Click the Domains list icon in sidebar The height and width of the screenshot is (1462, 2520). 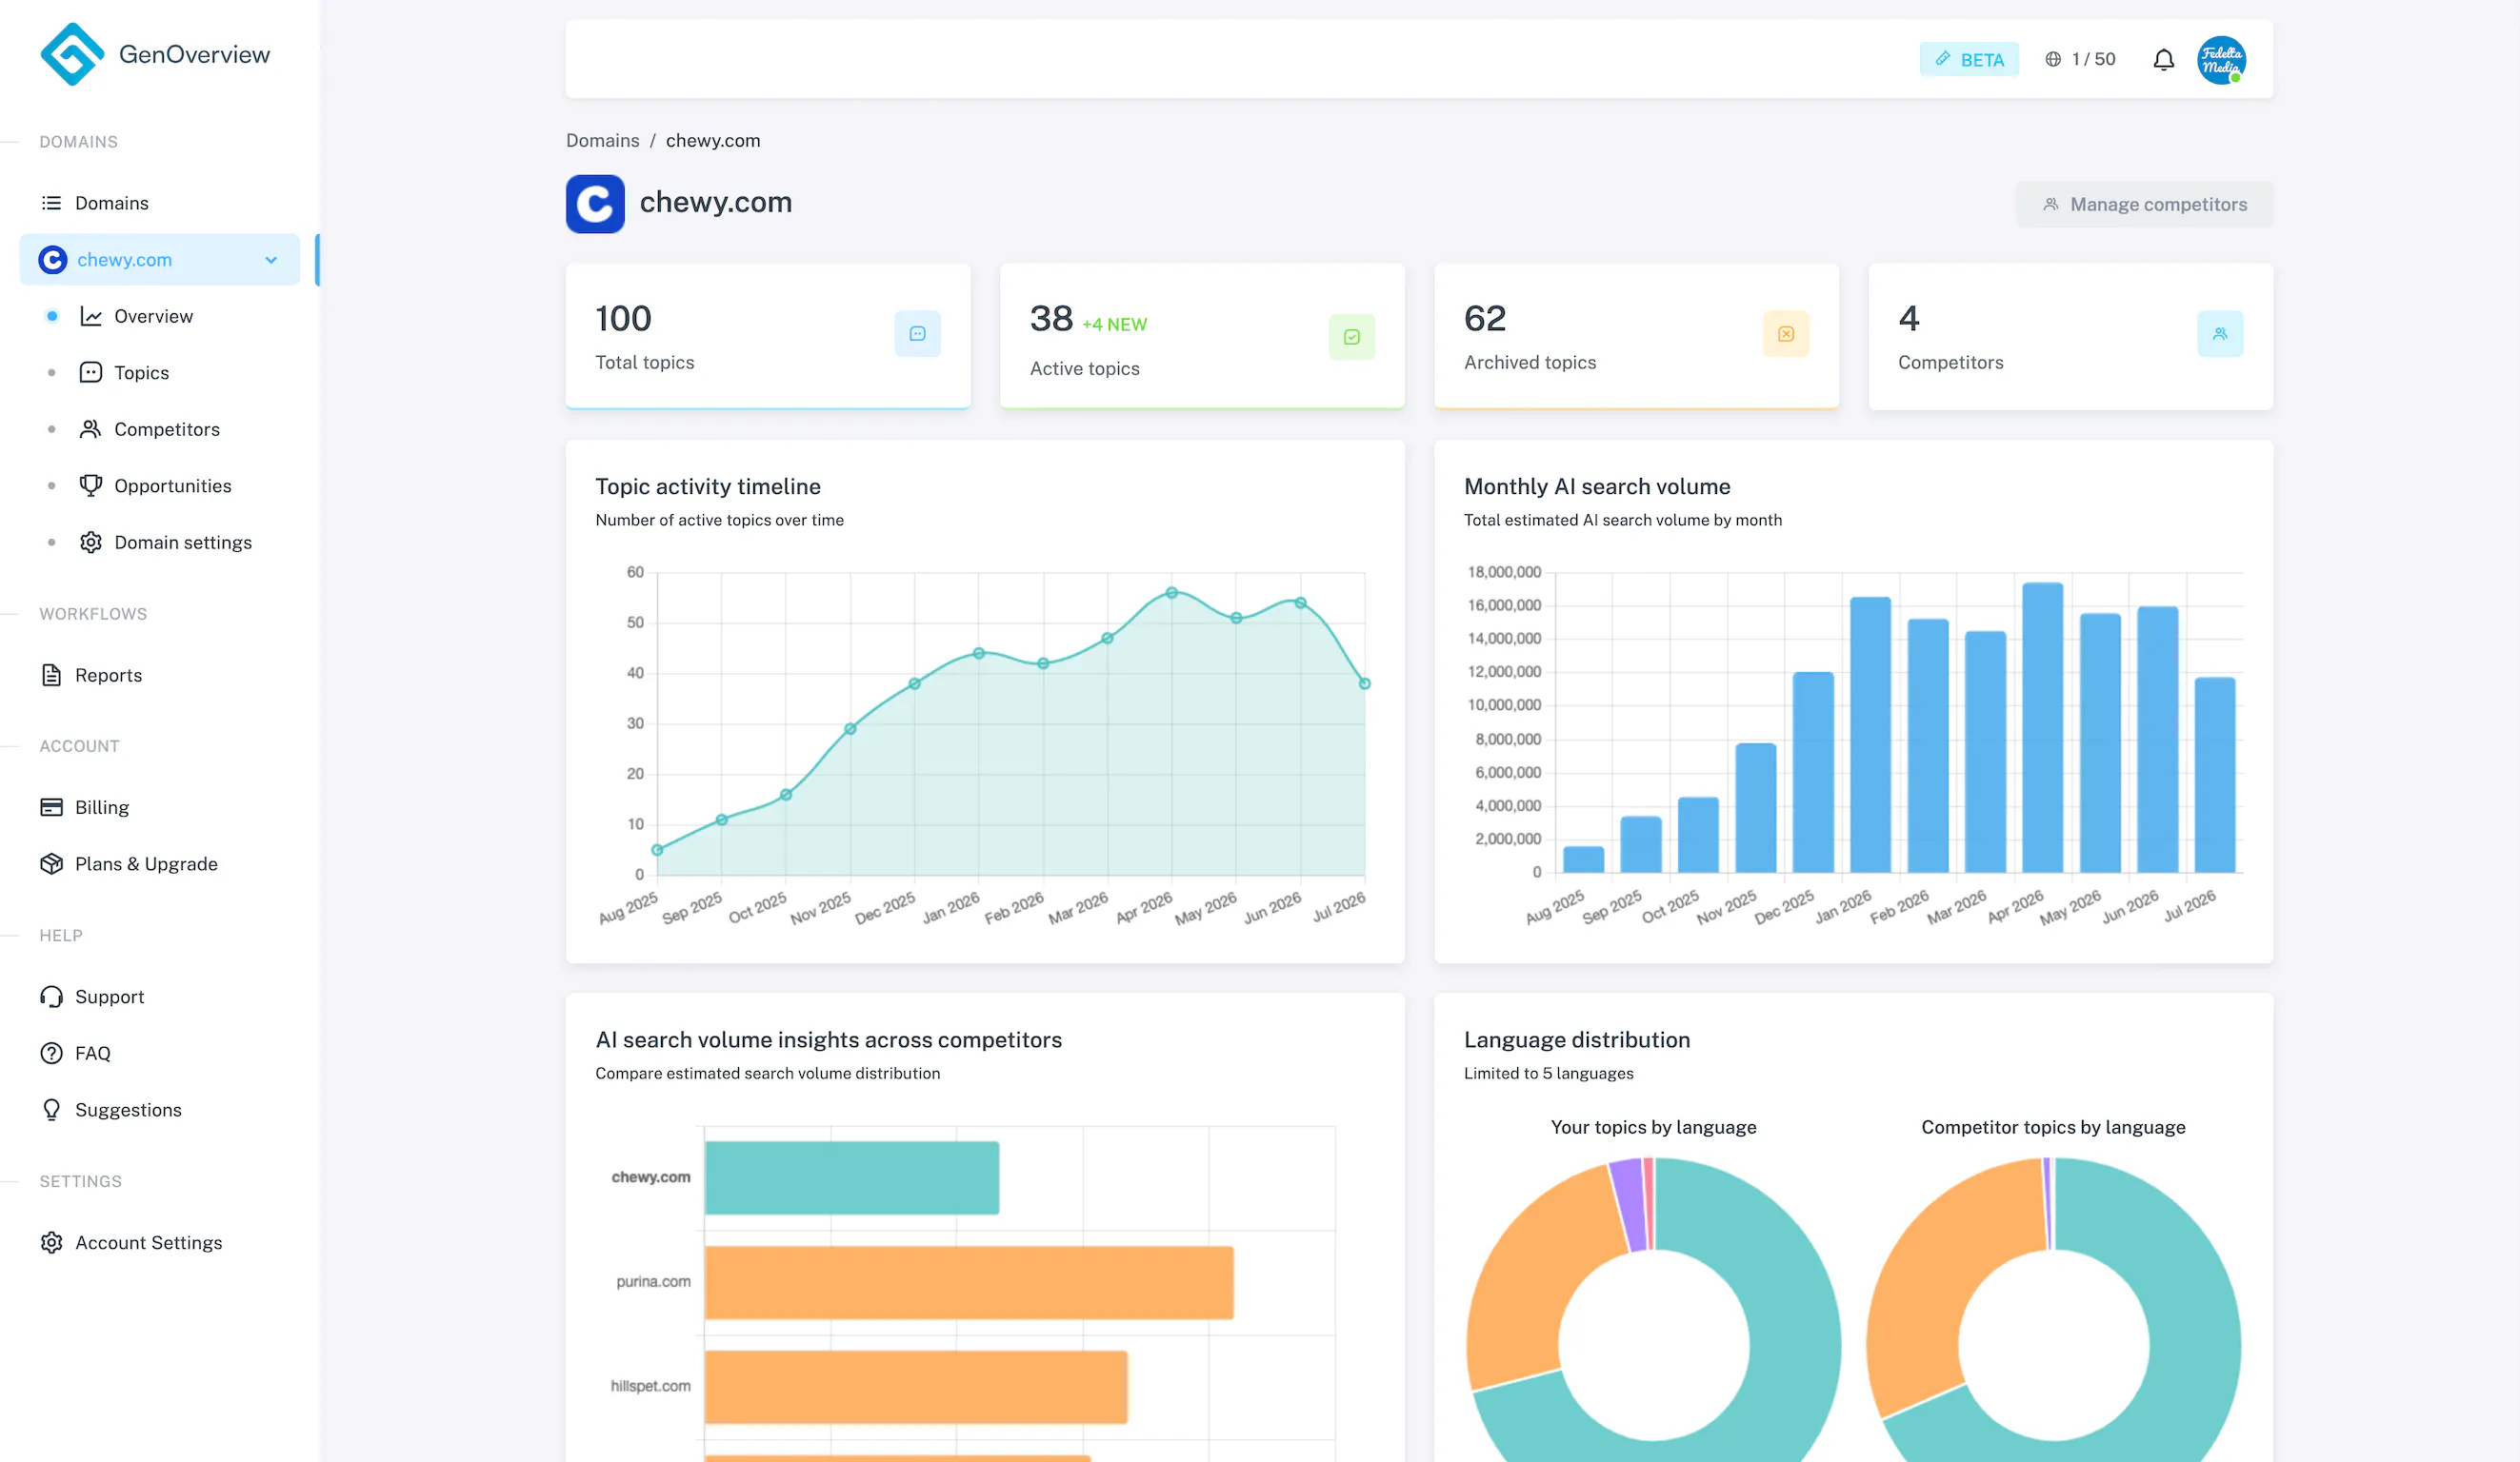point(51,203)
